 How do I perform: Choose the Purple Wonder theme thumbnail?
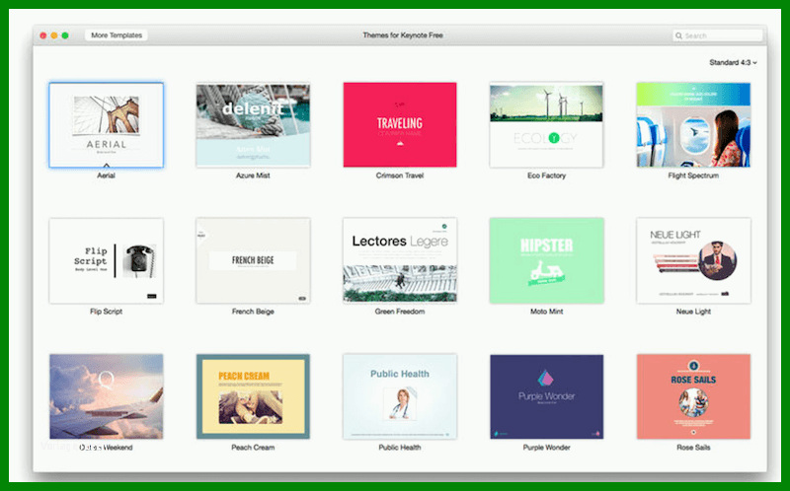point(547,396)
